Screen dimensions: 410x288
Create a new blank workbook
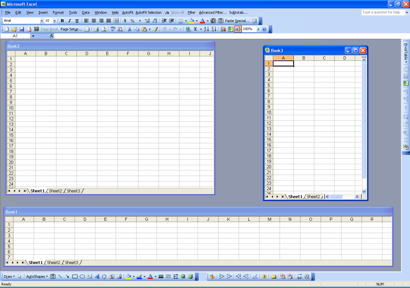click(7, 29)
